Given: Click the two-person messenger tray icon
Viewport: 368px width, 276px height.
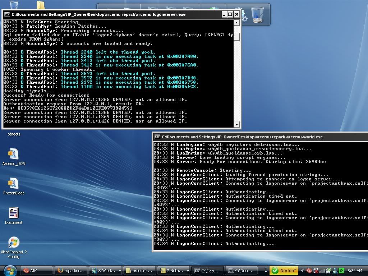Looking at the screenshot, I should click(335, 271).
